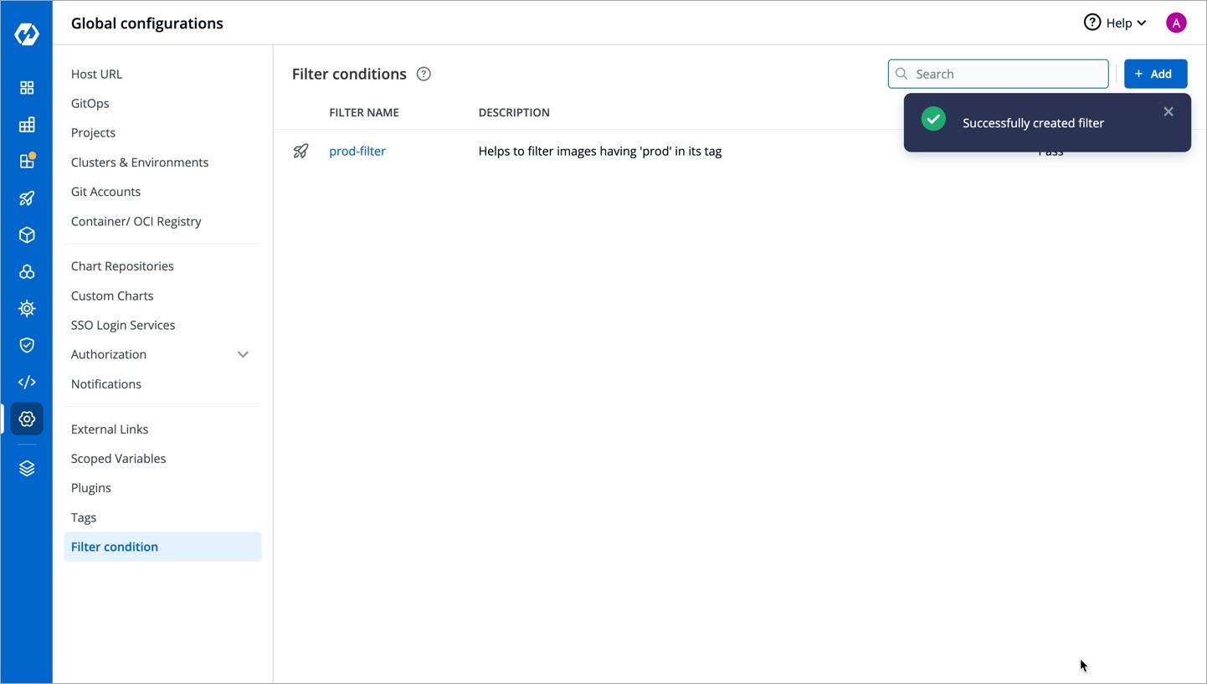Open Container/ OCI Registry settings
Viewport: 1207px width, 684px height.
[x=136, y=221]
